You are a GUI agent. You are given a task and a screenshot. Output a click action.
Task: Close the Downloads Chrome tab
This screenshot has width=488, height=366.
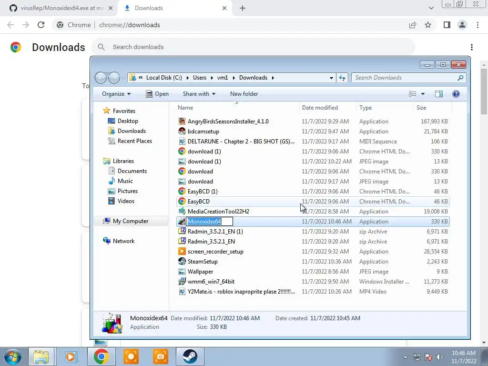coord(224,8)
